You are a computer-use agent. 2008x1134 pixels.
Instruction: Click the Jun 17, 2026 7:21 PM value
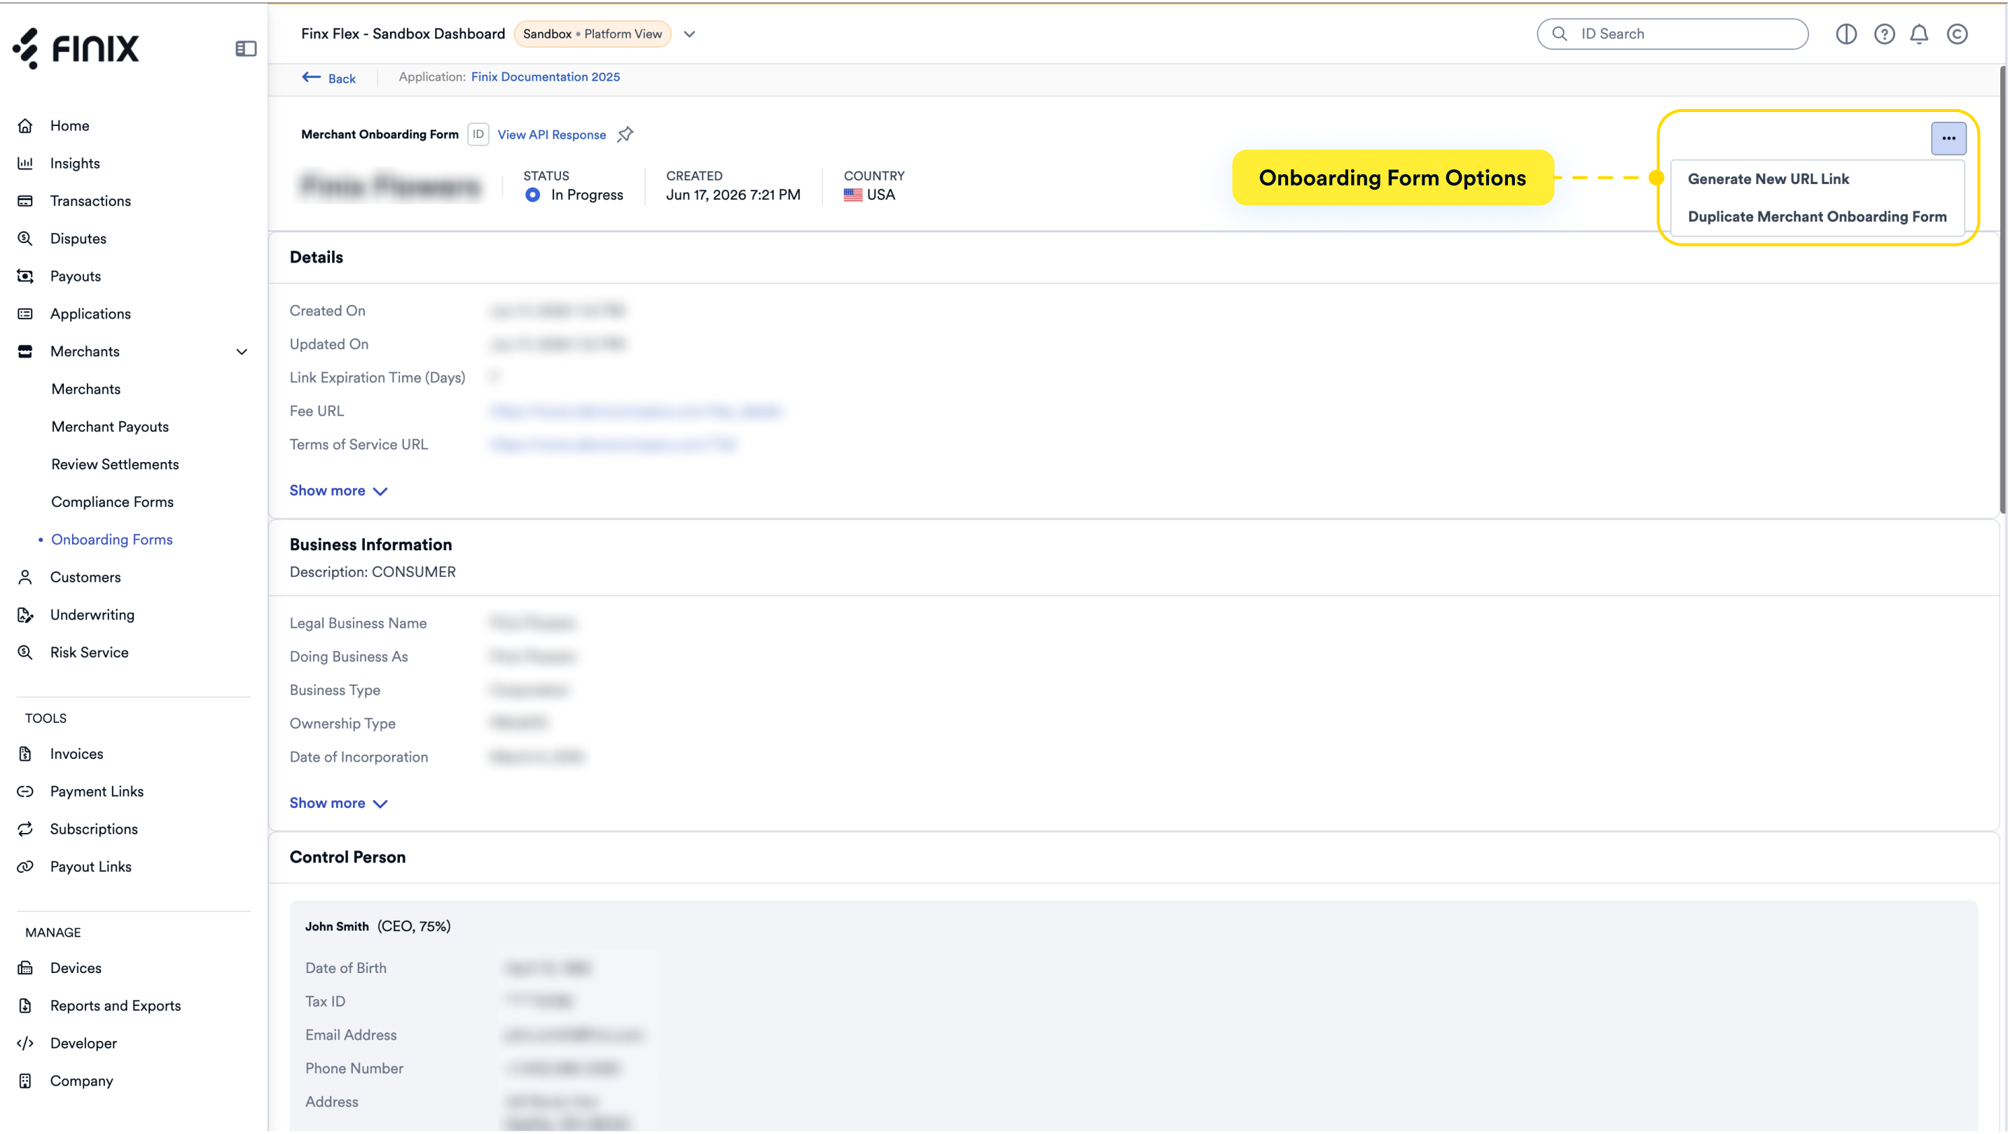(x=733, y=195)
